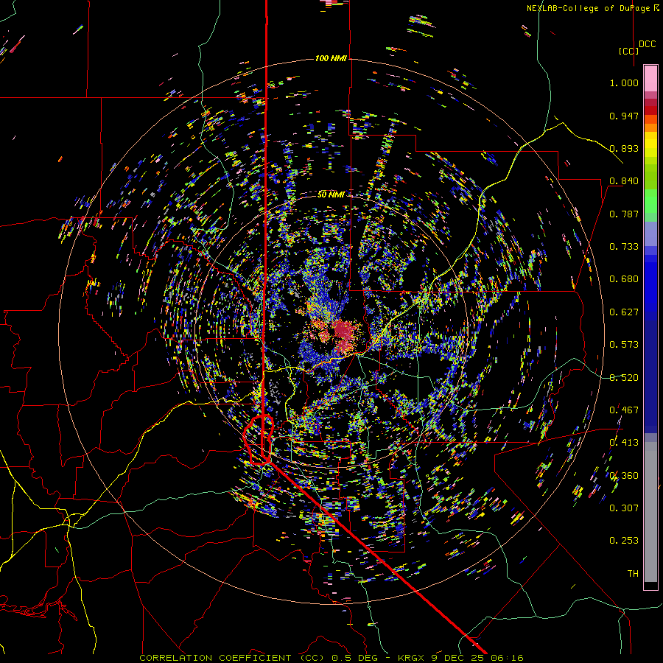Click the gray lower section of the color bar
The height and width of the screenshot is (663, 663).
tap(650, 512)
